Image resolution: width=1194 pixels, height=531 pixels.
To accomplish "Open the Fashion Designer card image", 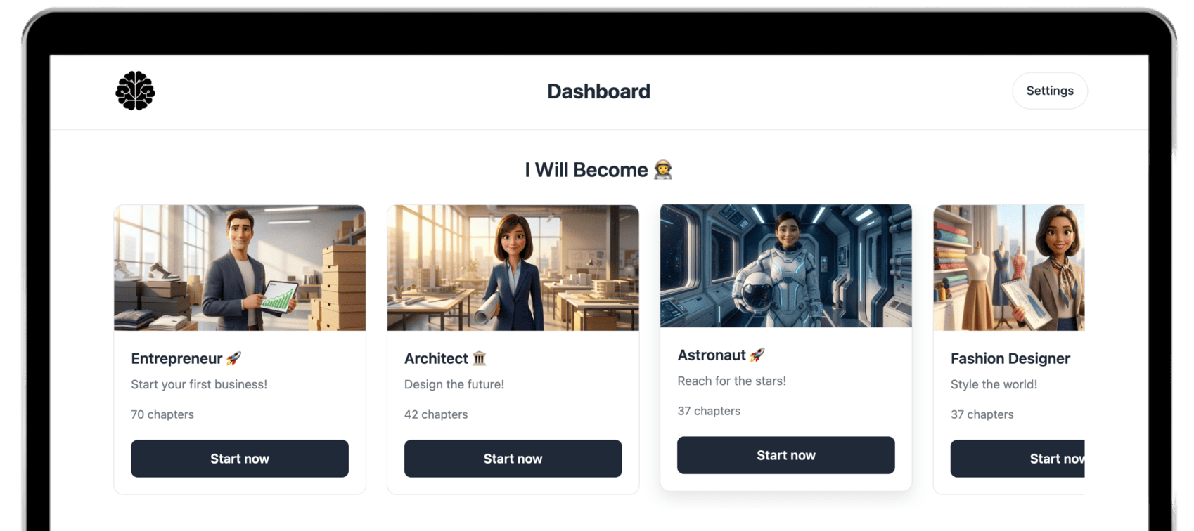I will pyautogui.click(x=1009, y=268).
